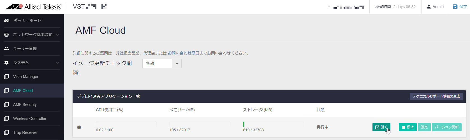Click the 0.02 / 100 CPU value

click(105, 130)
